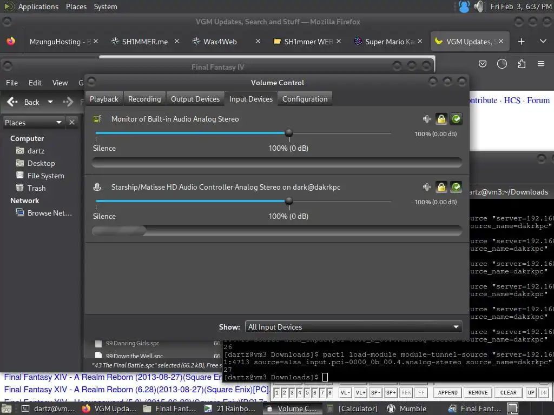This screenshot has height=415, width=554.
Task: Switch to the Super Mario Kart Firefox tab
Action: (x=388, y=42)
